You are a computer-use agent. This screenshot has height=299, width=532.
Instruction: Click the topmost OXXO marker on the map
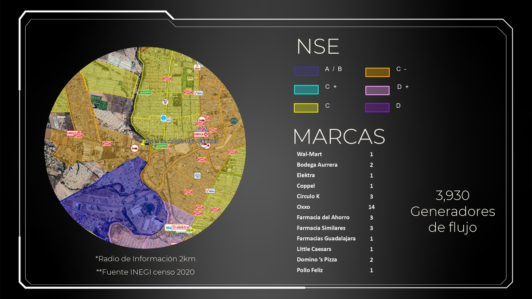[x=167, y=78]
